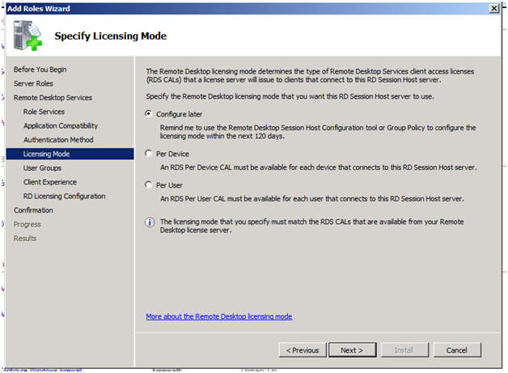
Task: Click the Results step in sidebar
Action: point(25,239)
